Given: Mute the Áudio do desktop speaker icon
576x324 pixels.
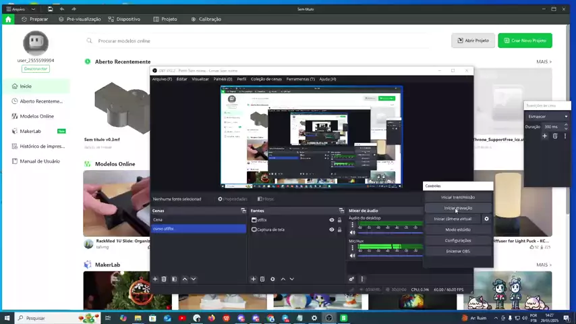Looking at the screenshot, I should point(352,232).
